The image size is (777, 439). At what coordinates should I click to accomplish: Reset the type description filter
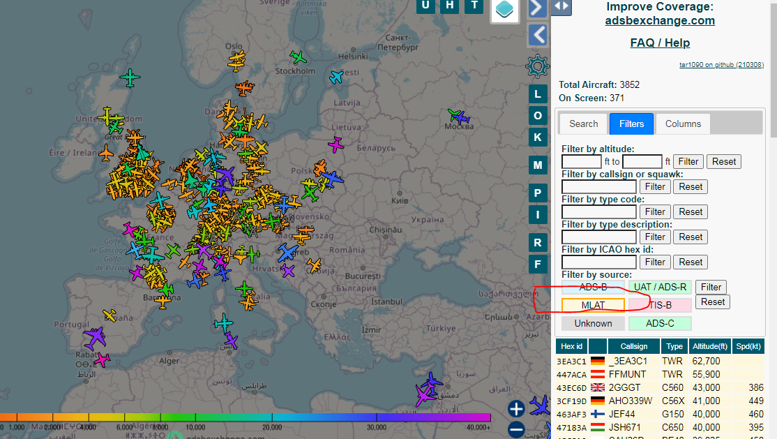tap(691, 237)
